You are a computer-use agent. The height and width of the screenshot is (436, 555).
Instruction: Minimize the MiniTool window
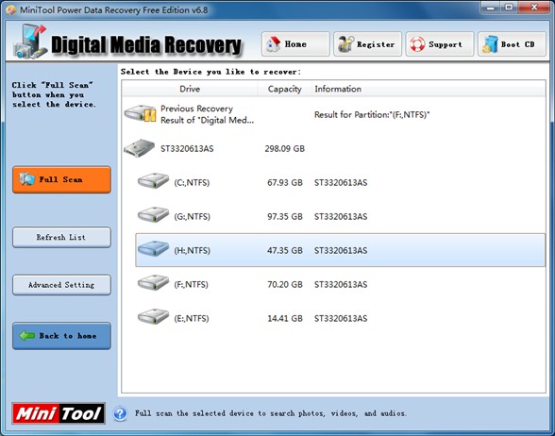pyautogui.click(x=490, y=8)
